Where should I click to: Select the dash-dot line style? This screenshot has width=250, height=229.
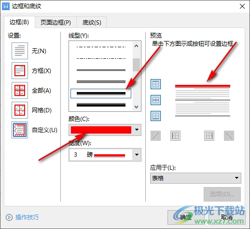(x=101, y=47)
